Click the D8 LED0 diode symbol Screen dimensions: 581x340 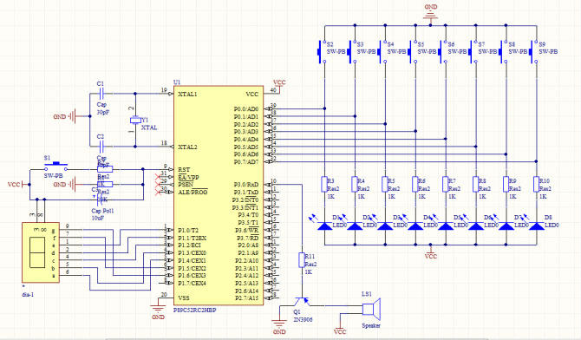536,226
